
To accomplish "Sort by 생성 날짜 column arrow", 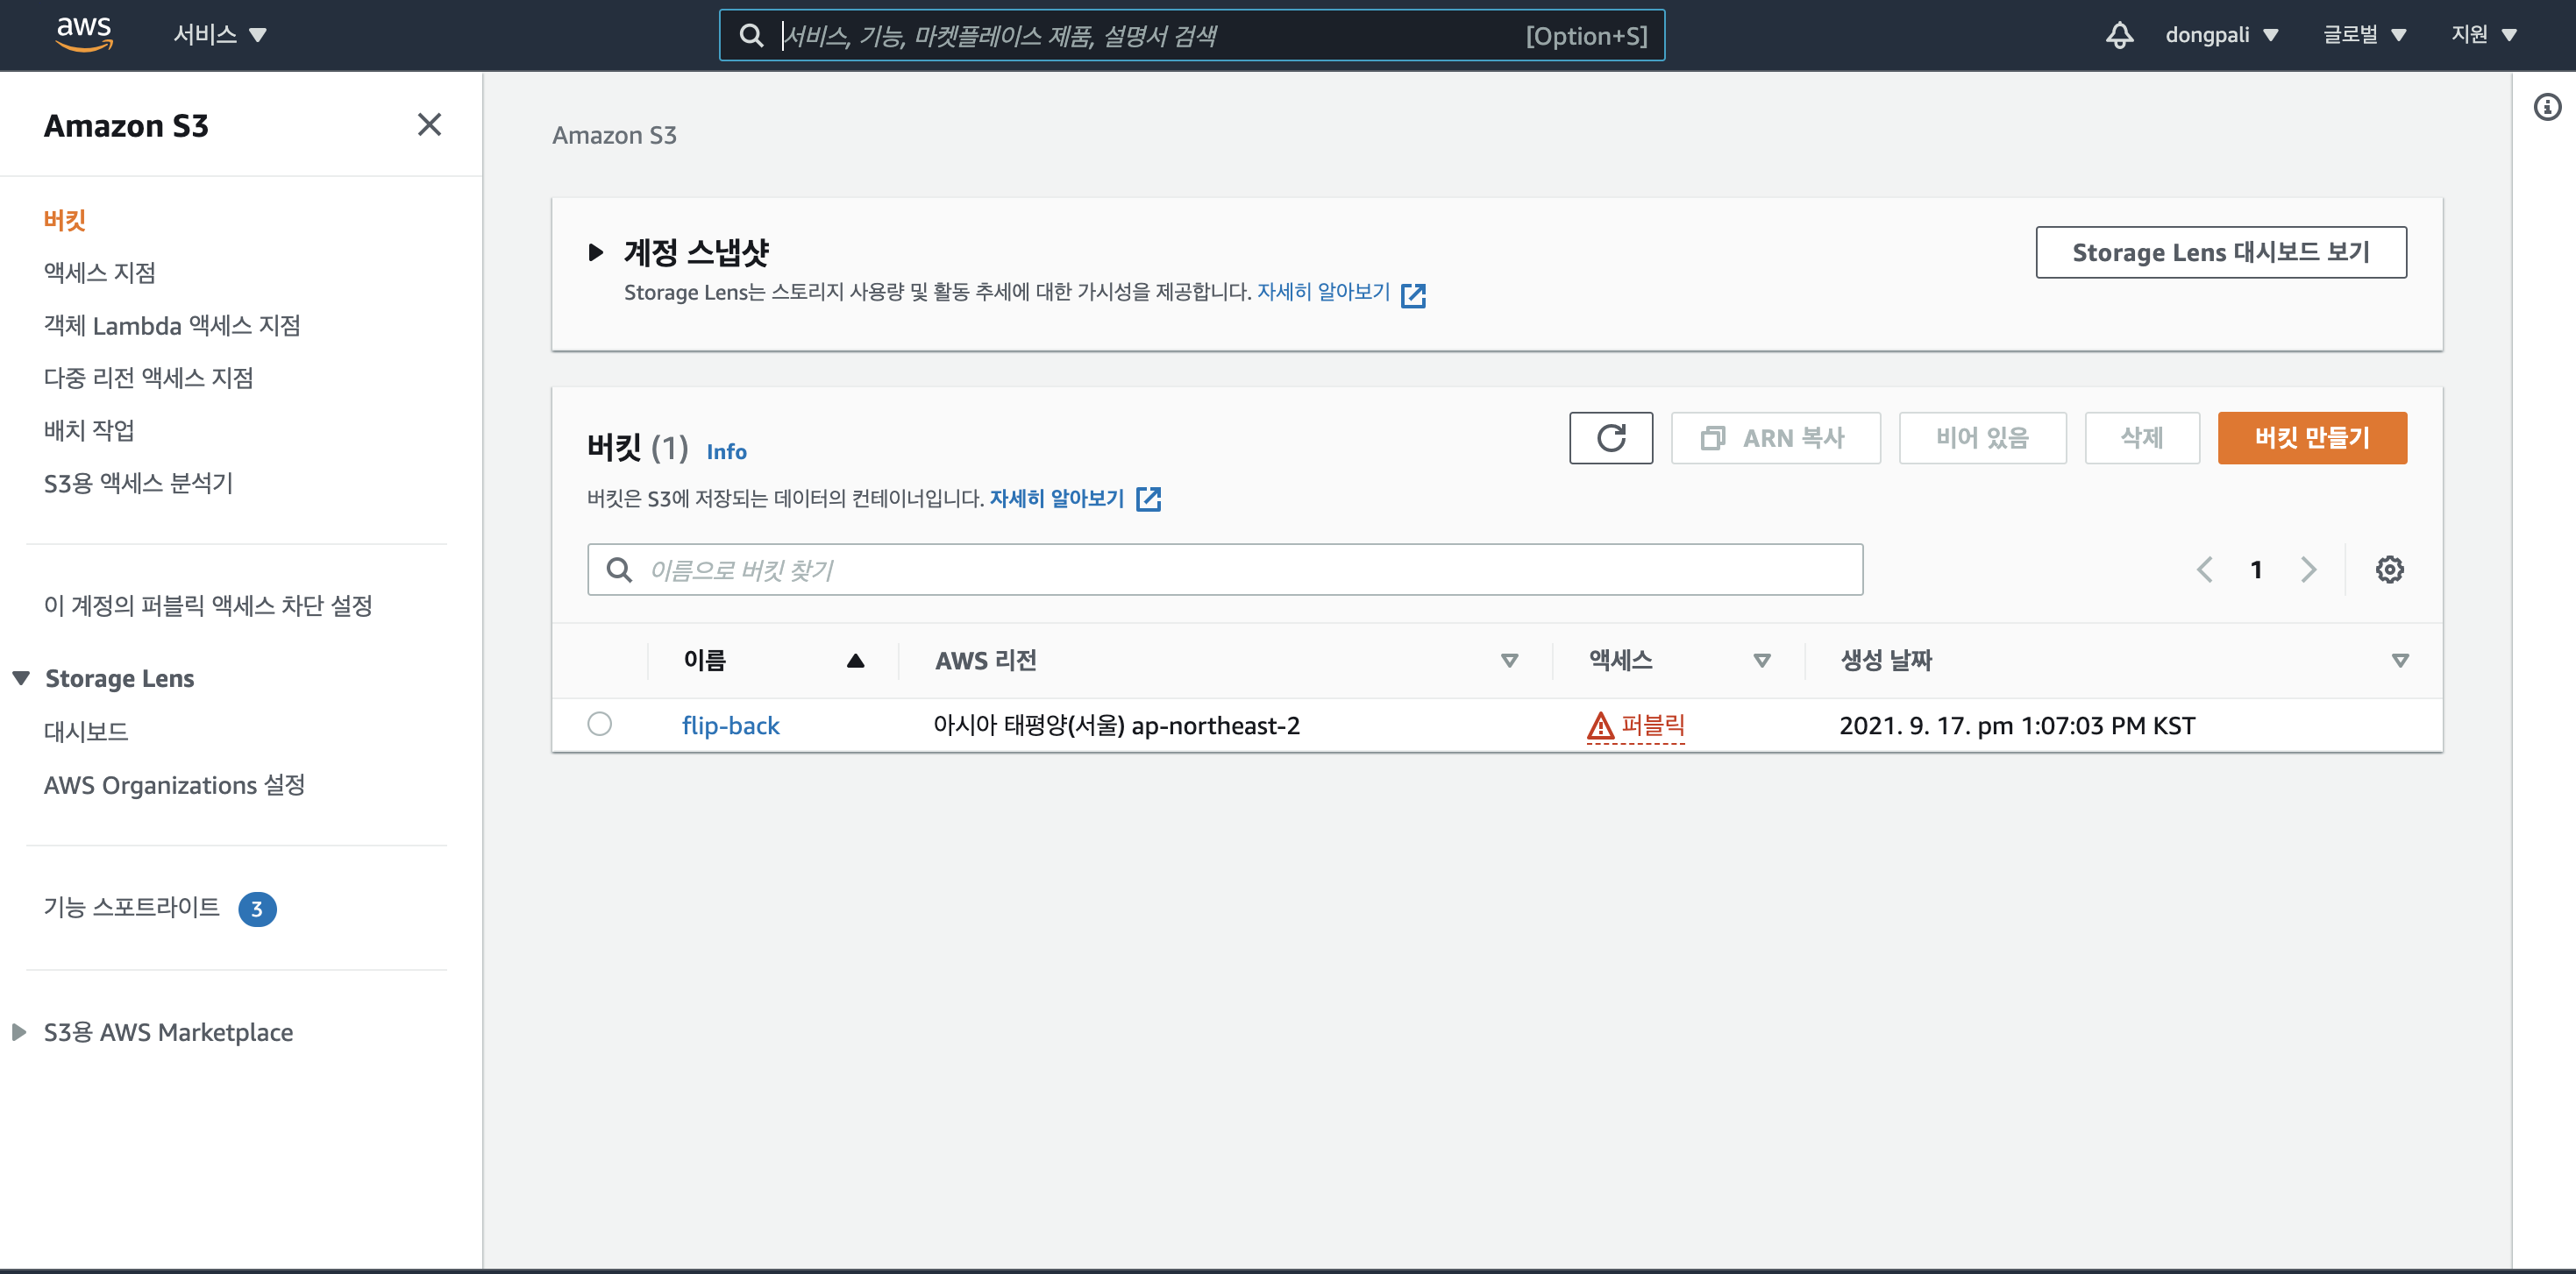I will pos(2399,661).
